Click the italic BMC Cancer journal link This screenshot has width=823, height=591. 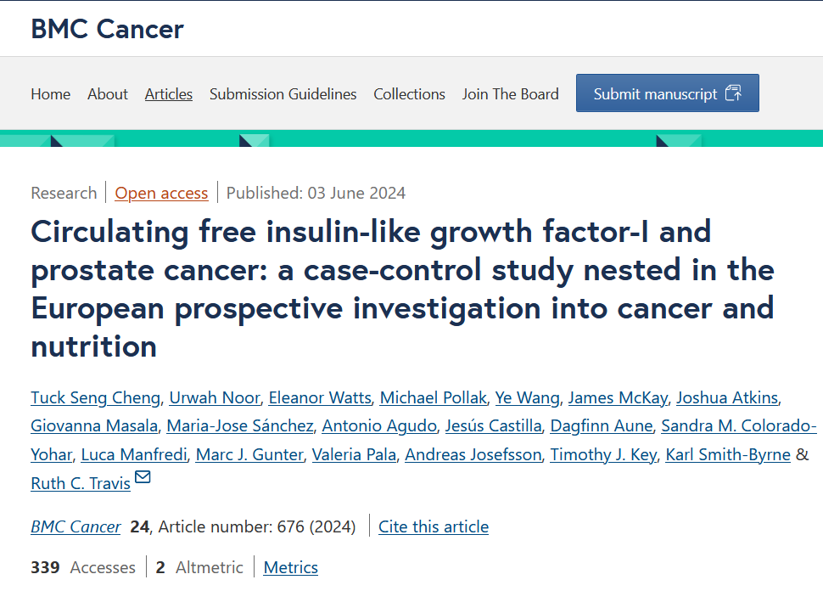point(76,526)
